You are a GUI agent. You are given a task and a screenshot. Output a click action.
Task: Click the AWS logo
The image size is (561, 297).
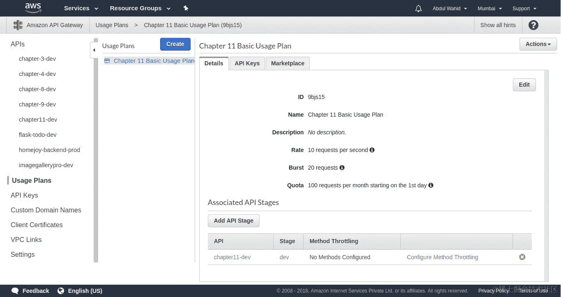[33, 7]
